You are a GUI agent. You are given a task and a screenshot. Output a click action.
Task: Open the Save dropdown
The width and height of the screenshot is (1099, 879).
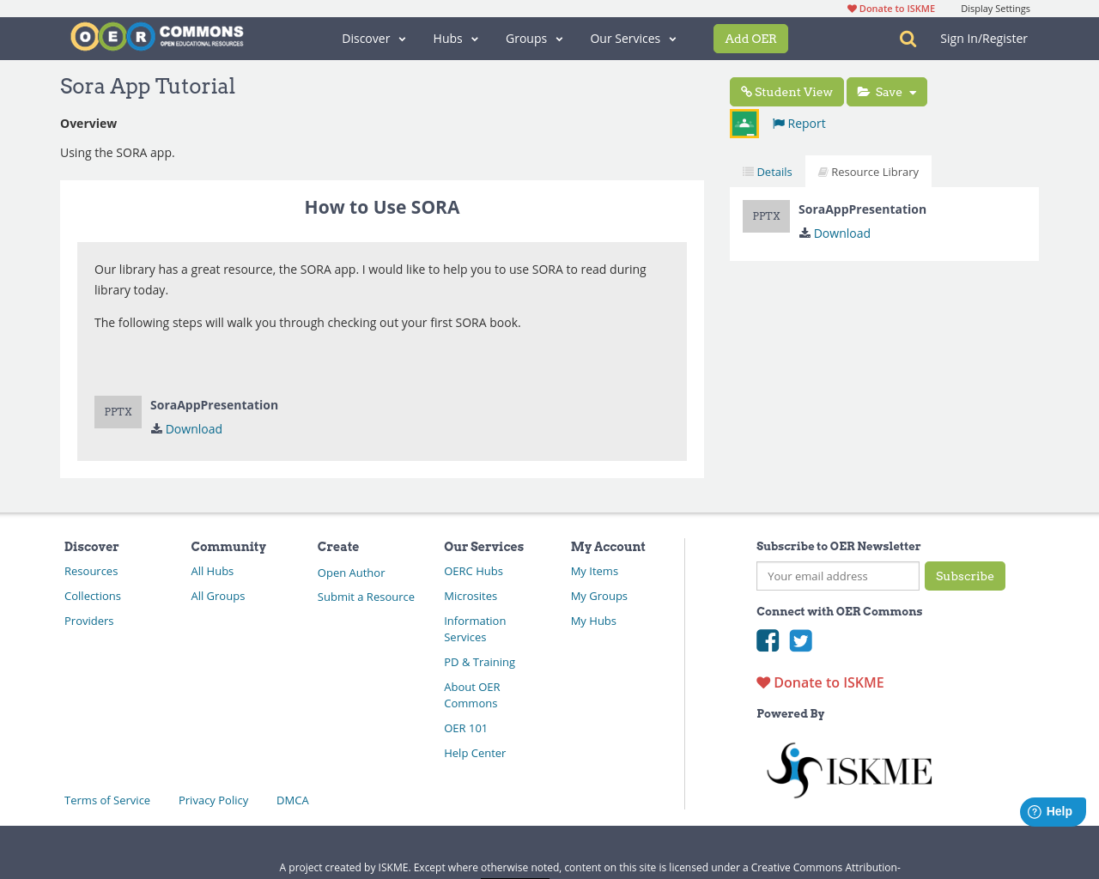point(887,92)
